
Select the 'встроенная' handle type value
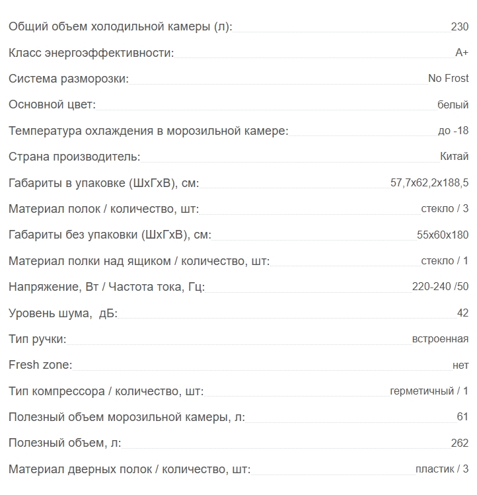coord(440,339)
